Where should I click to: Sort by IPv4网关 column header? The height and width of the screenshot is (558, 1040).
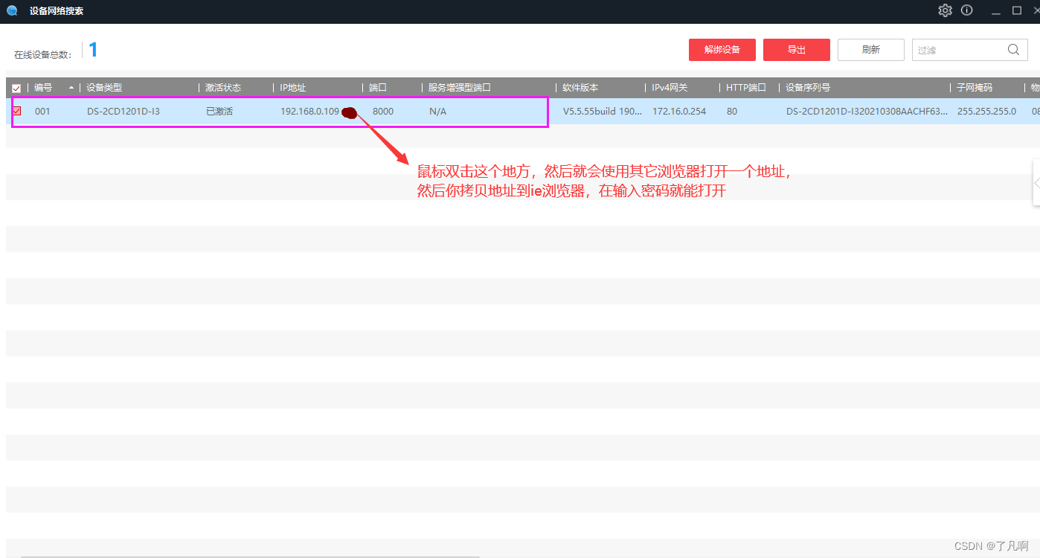(670, 88)
